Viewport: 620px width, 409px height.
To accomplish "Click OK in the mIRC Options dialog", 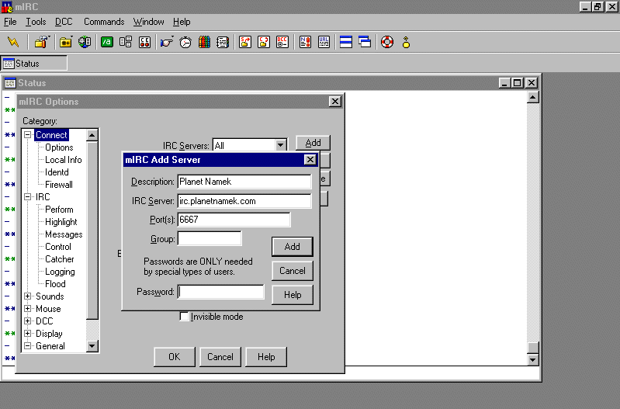I will [175, 357].
